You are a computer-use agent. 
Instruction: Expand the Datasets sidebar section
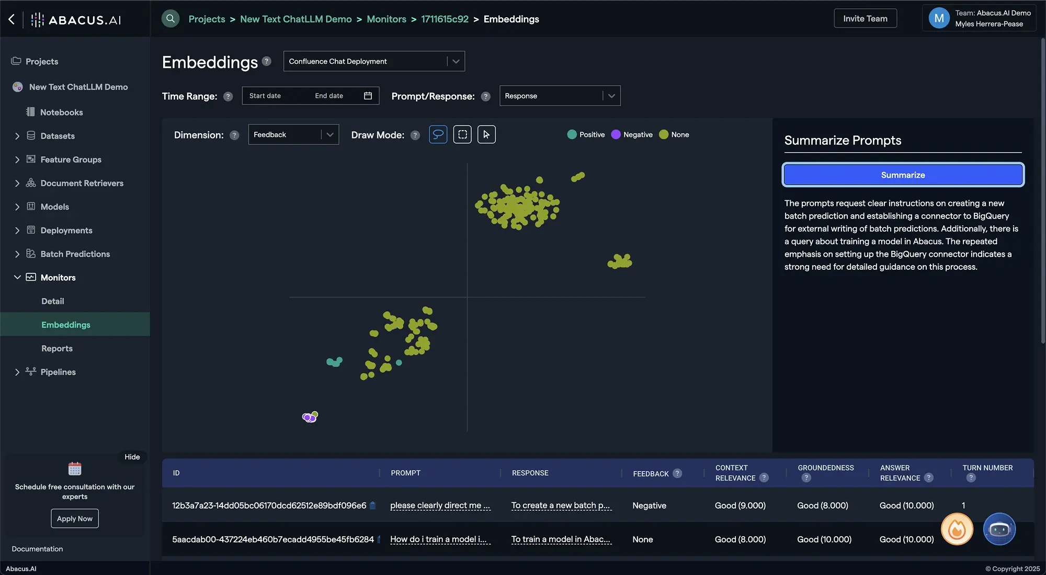point(17,136)
